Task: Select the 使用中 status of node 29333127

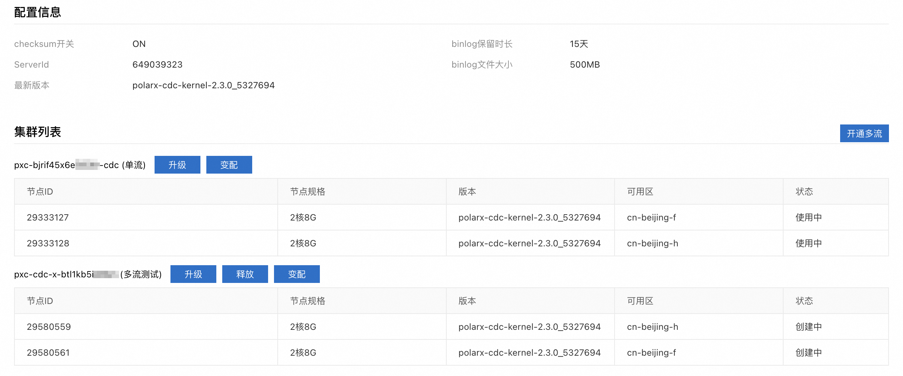Action: coord(809,218)
